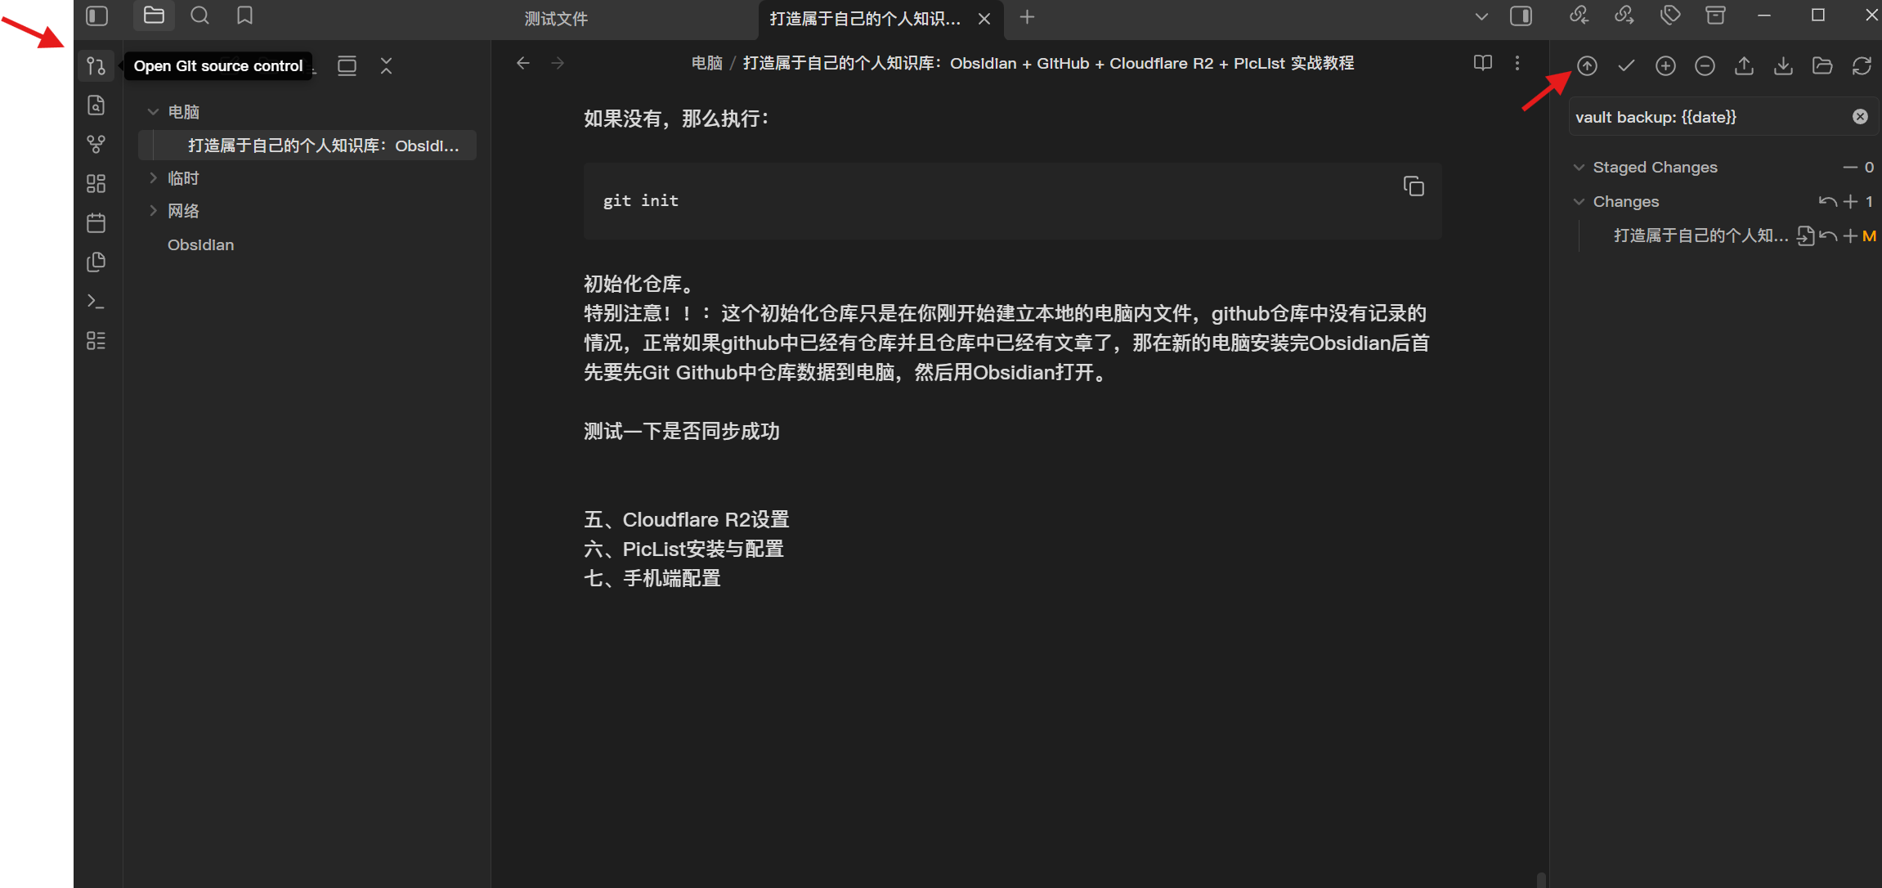Open the bookmarks pane
Screen dimensions: 1882x888
tap(244, 16)
